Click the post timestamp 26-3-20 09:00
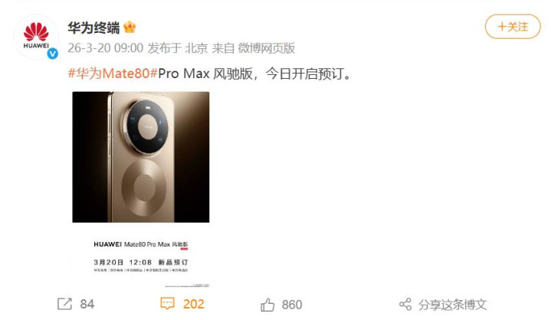Viewport: 551px width, 320px height. (106, 48)
